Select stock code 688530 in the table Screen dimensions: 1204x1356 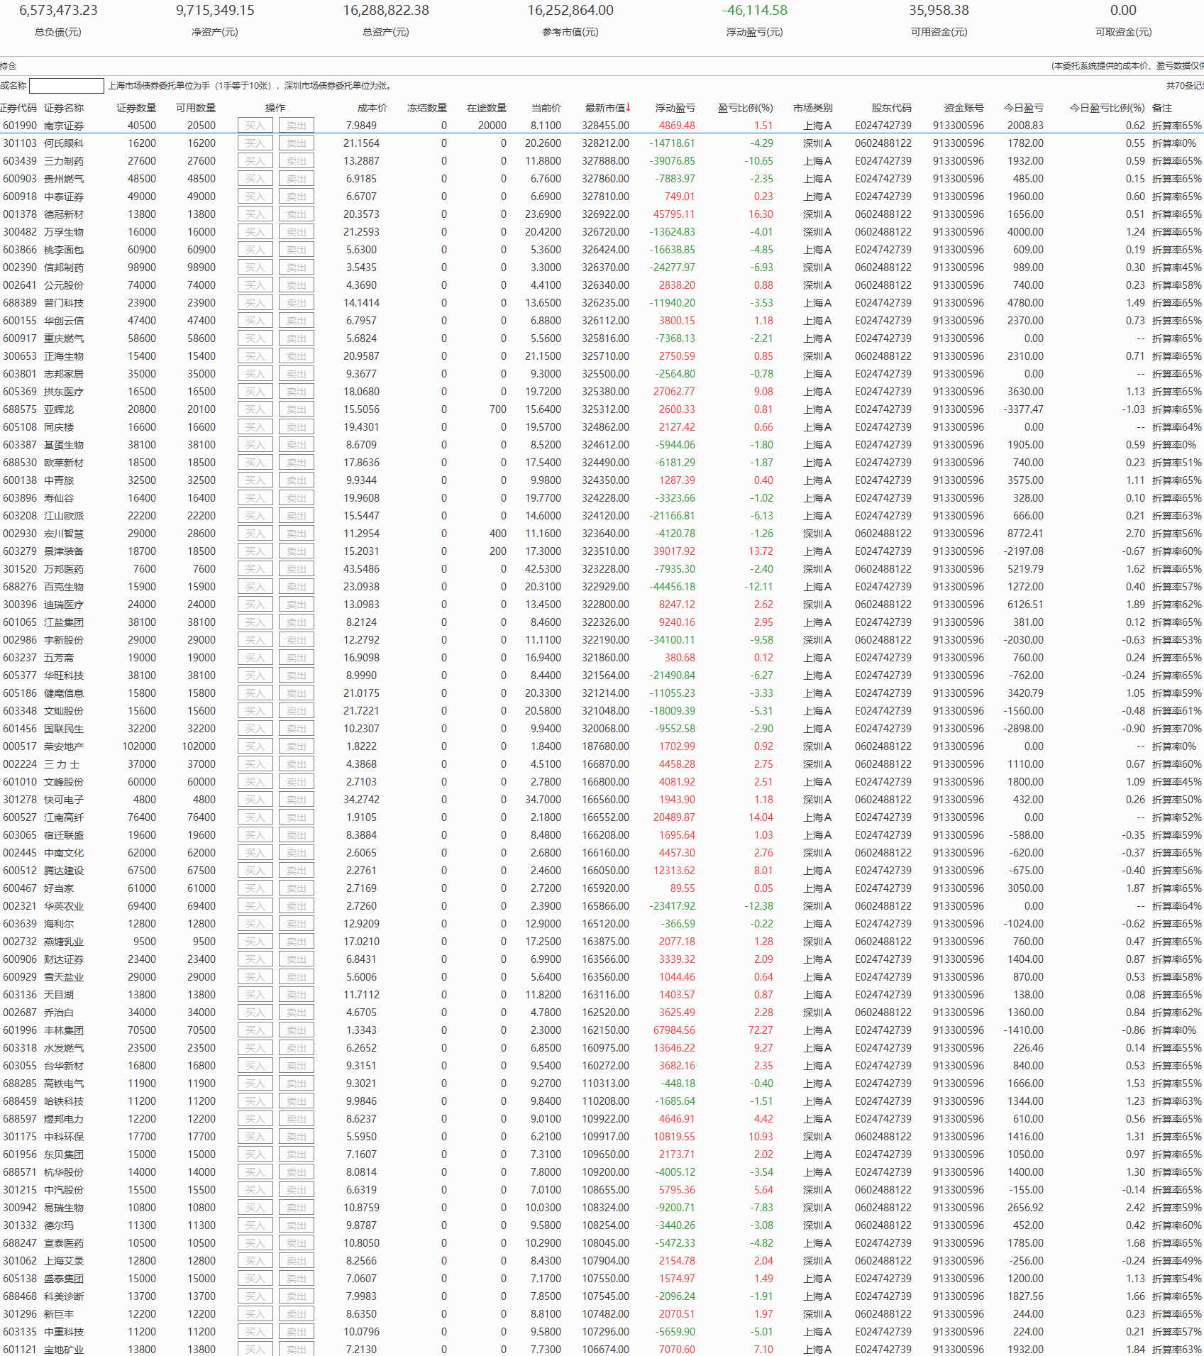[x=20, y=463]
